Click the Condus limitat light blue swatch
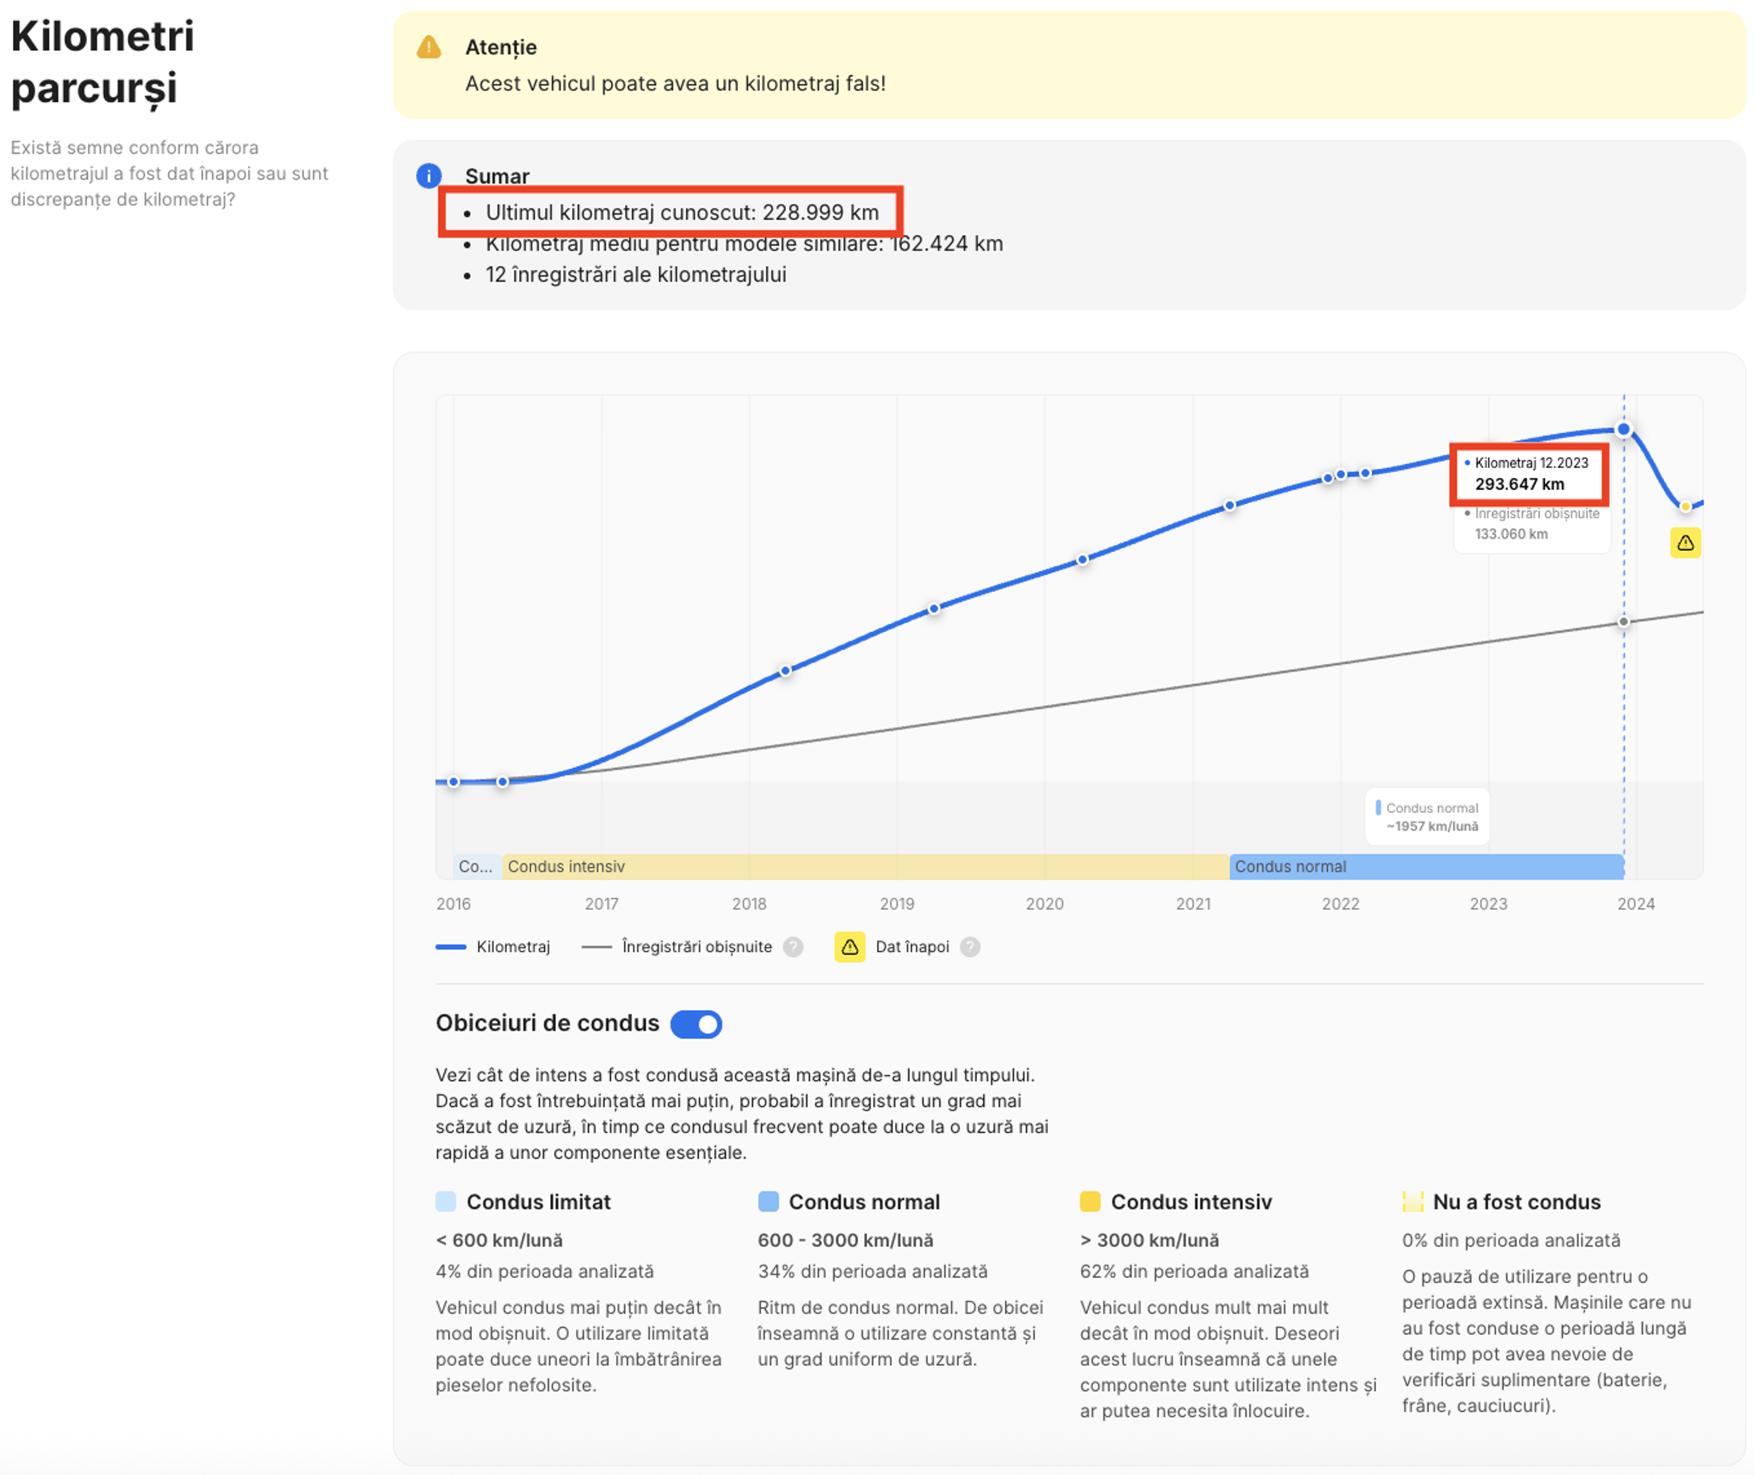 point(446,1201)
